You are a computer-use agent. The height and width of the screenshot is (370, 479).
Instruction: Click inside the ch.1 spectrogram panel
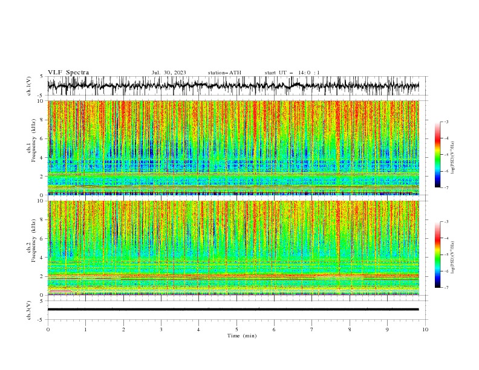[233, 148]
